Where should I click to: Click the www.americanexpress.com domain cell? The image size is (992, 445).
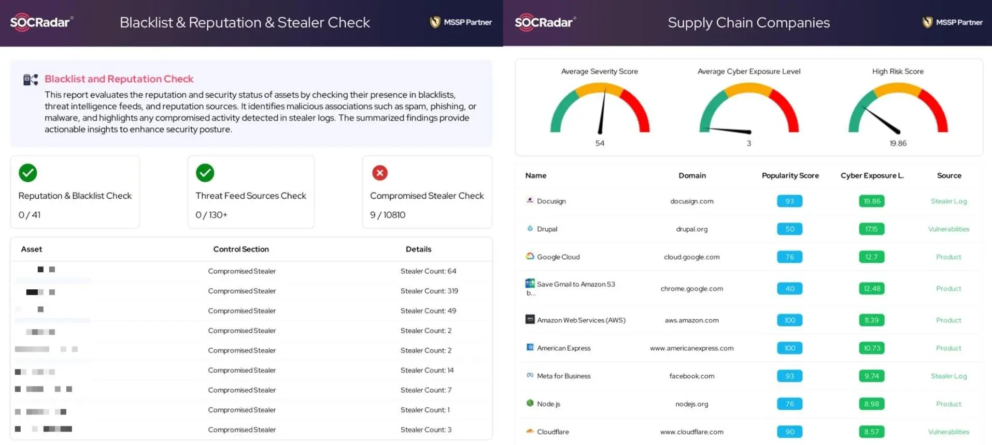[692, 348]
